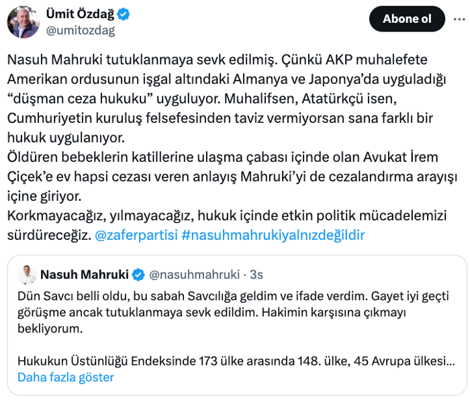Image resolution: width=470 pixels, height=401 pixels.
Task: Open the Ümit Özdağ display name
Action: (x=80, y=14)
